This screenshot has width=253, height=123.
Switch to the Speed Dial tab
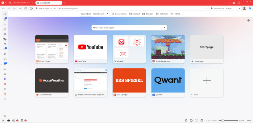coord(86,14)
